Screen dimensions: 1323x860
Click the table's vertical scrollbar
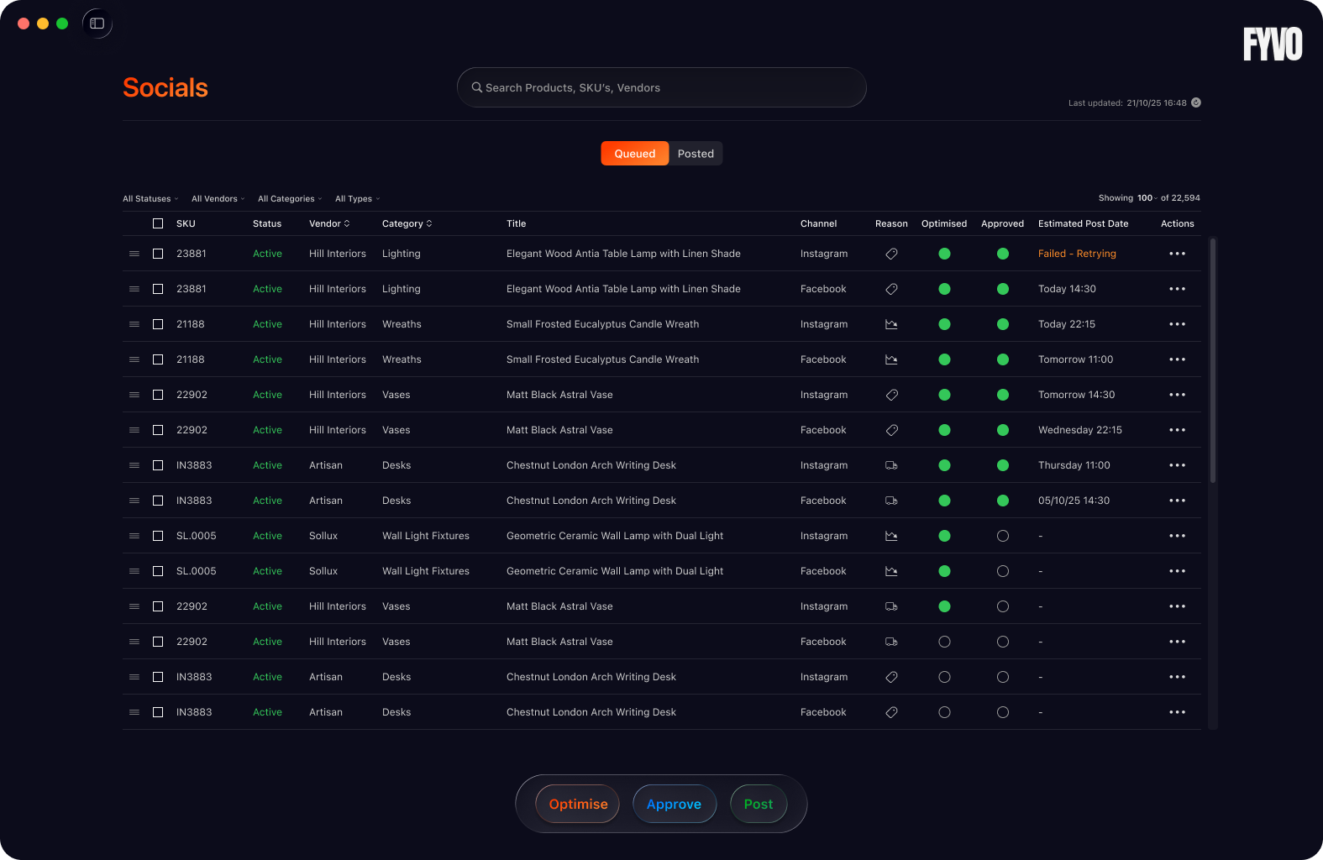pyautogui.click(x=1212, y=361)
